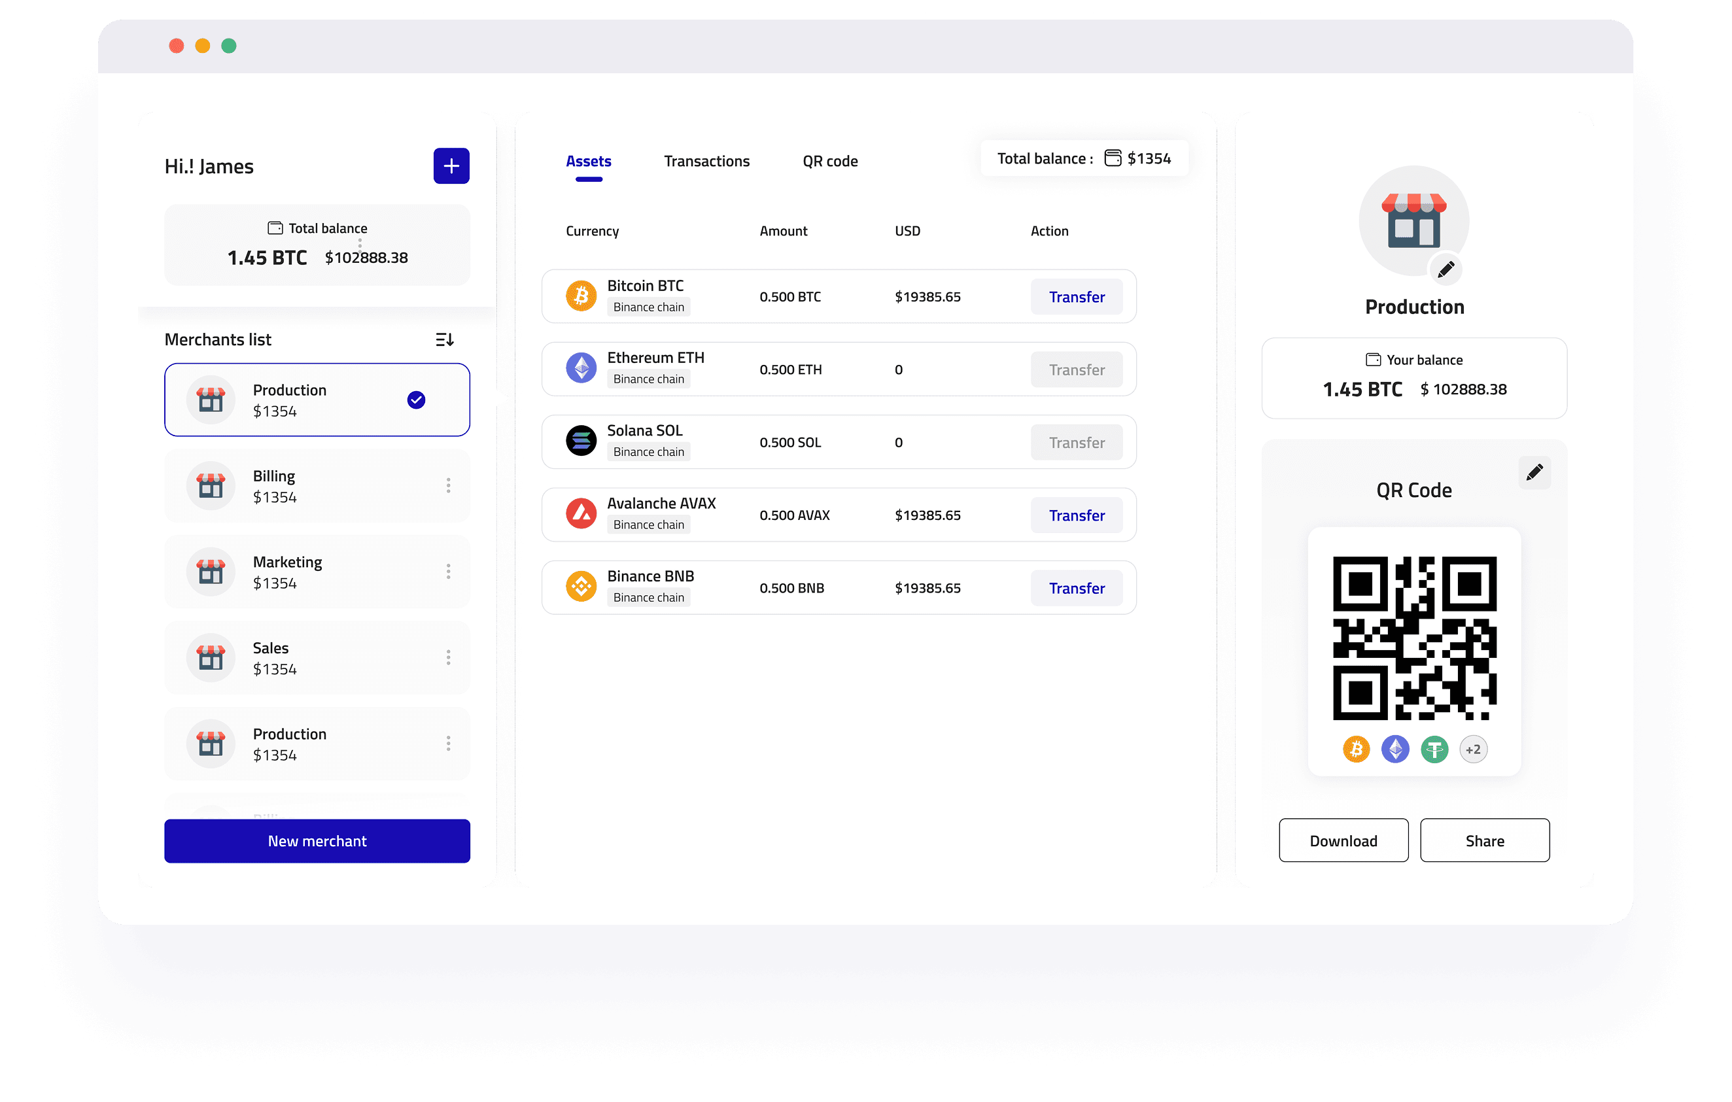Click the Bitcoin icon below QR code
This screenshot has height=1102, width=1732.
pyautogui.click(x=1356, y=749)
